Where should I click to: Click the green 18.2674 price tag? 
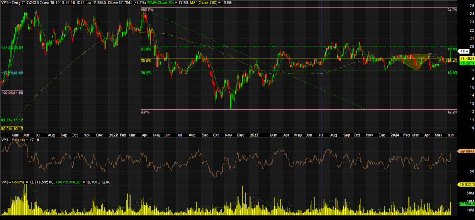pos(467,63)
